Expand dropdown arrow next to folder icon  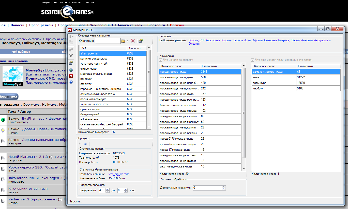[127, 41]
